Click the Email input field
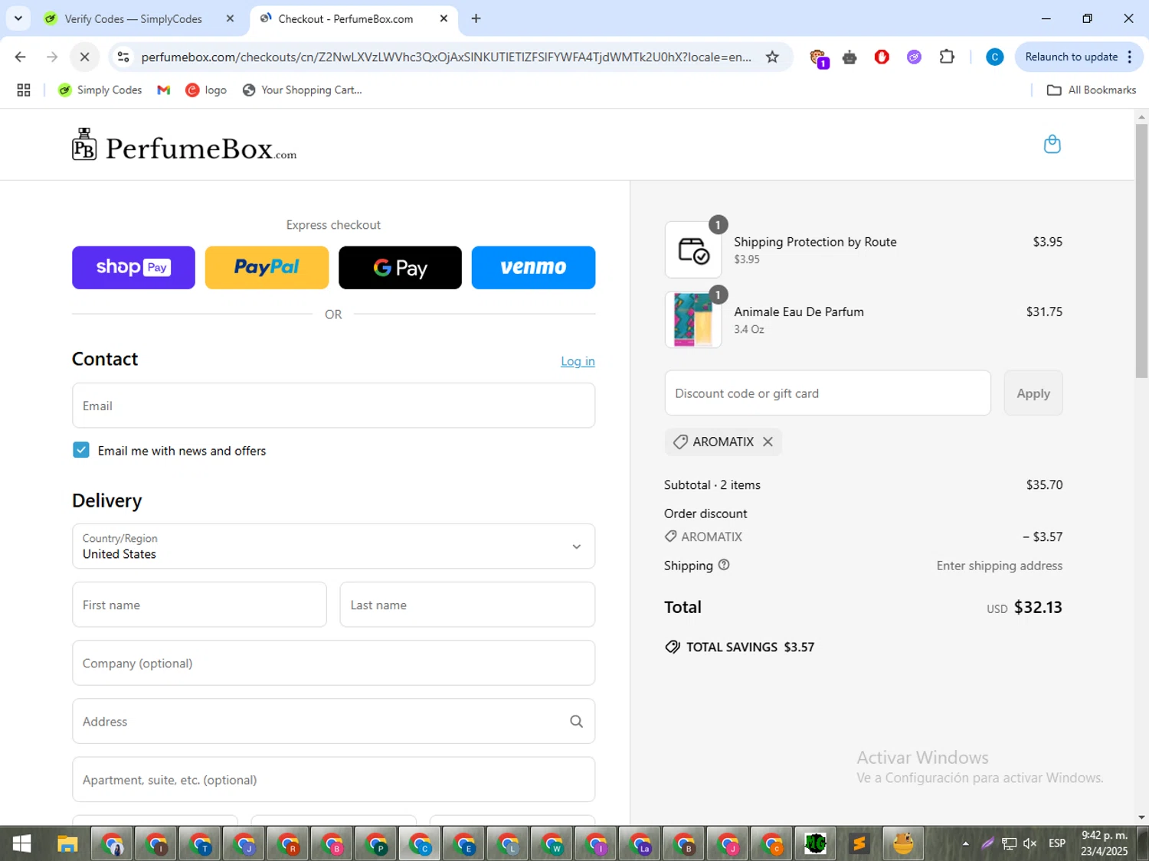The height and width of the screenshot is (861, 1149). click(333, 406)
